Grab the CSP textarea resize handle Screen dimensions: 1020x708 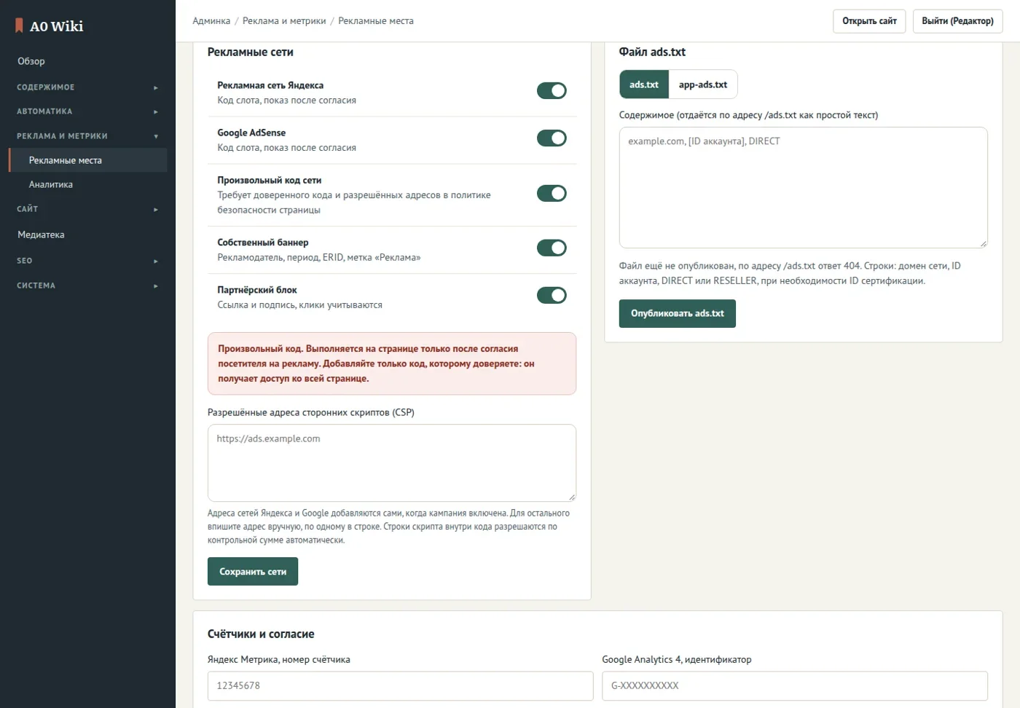572,497
